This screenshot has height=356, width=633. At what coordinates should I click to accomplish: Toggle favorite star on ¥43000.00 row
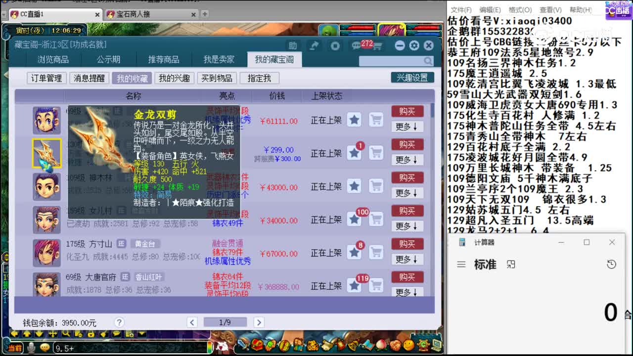coord(354,186)
